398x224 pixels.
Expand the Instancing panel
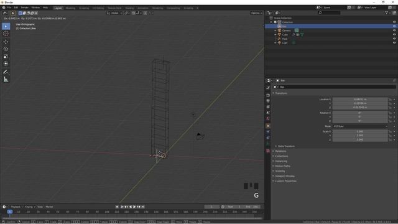[x=280, y=161]
